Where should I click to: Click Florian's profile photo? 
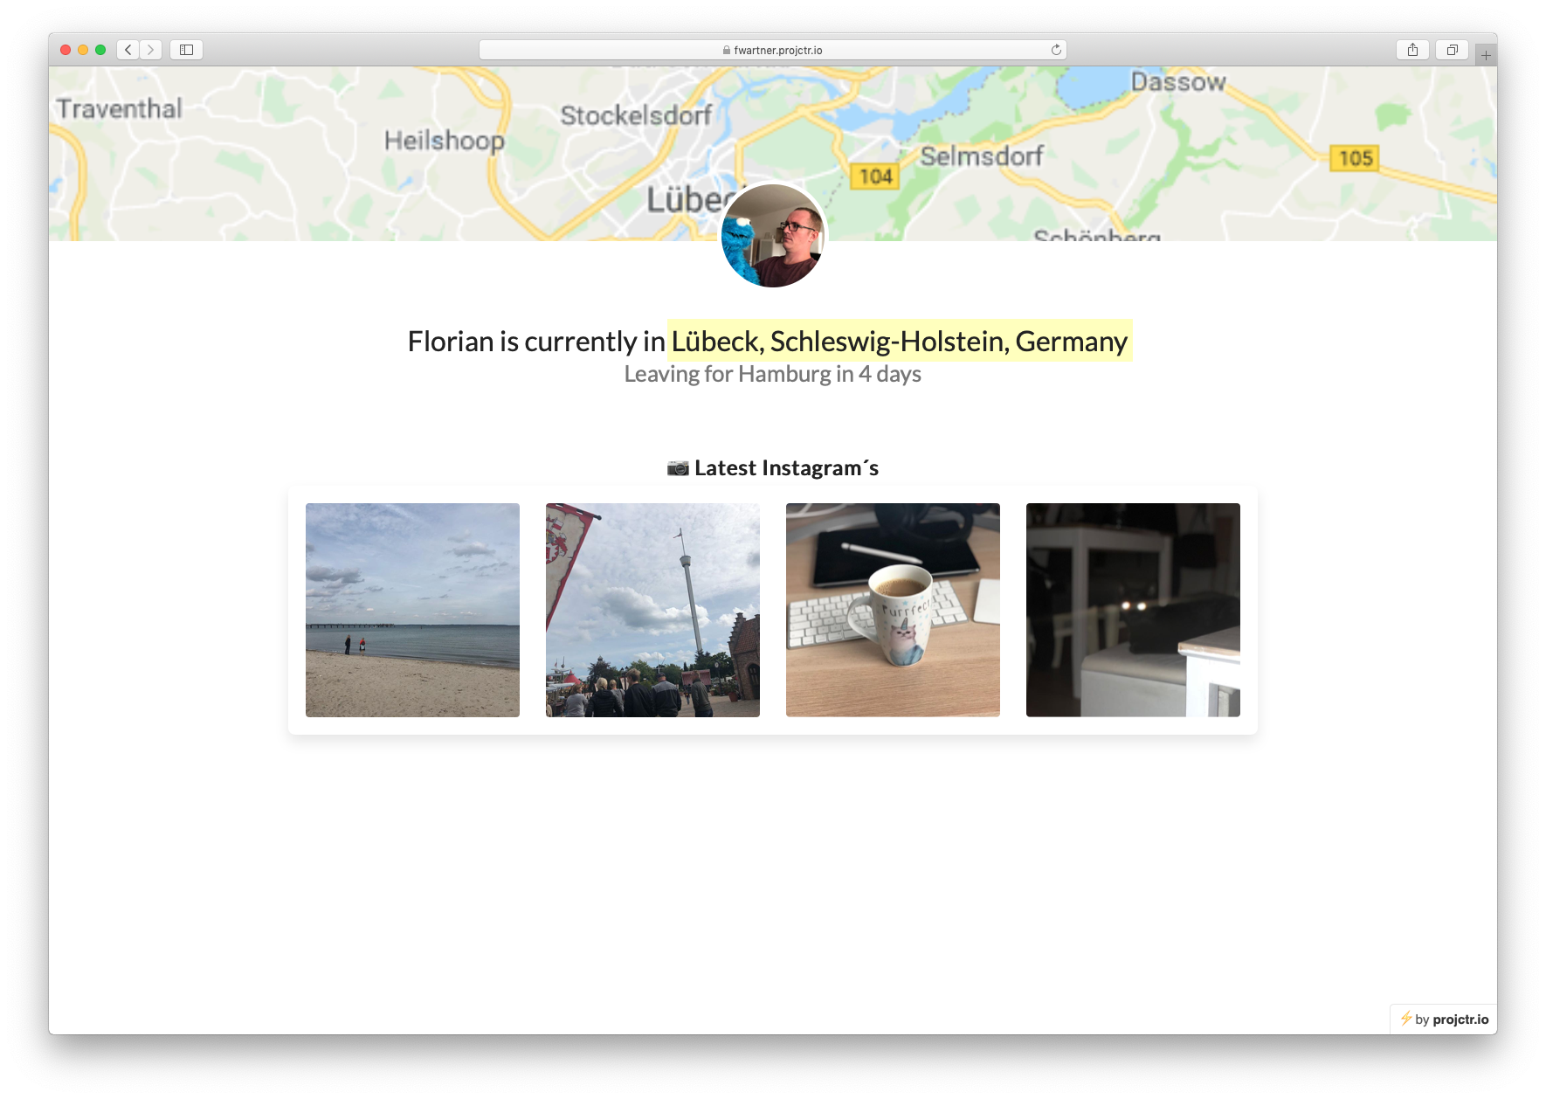click(x=772, y=234)
